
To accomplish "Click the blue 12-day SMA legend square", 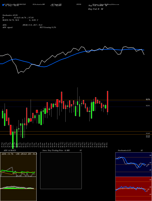I will (x=3, y=5).
